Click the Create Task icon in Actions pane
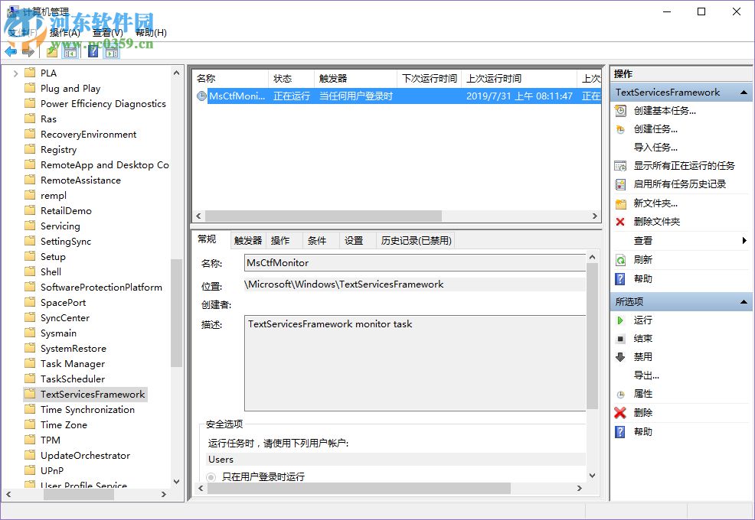 pyautogui.click(x=620, y=128)
